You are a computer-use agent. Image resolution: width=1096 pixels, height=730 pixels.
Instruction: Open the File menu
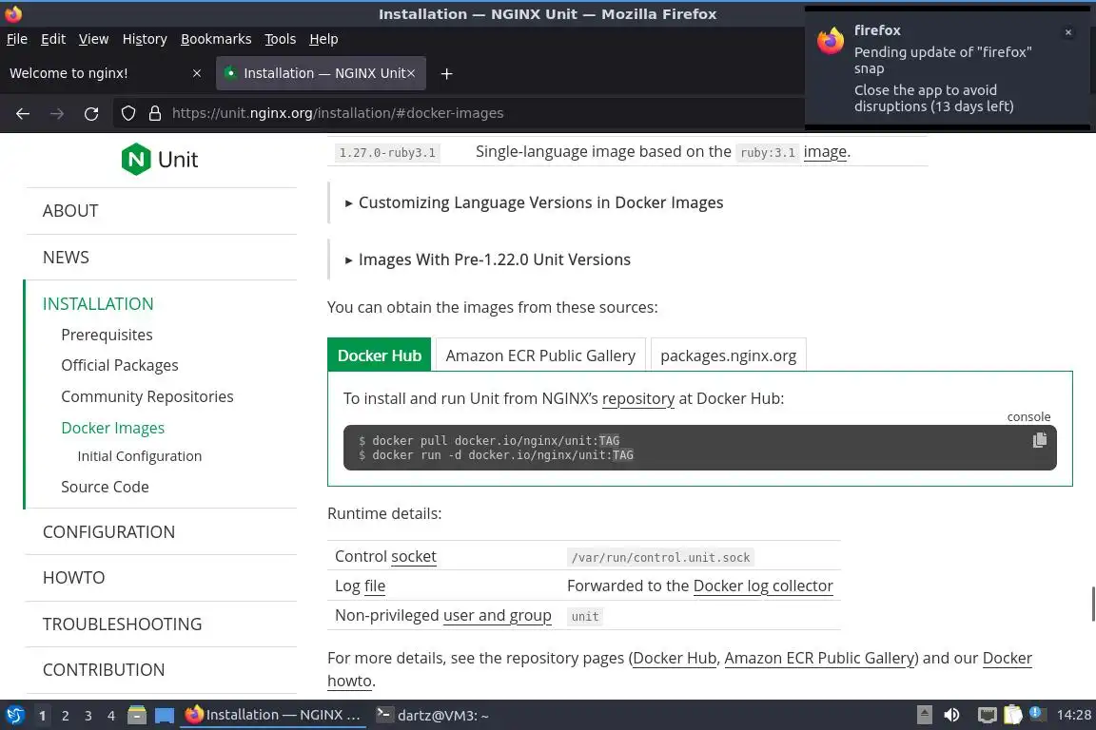(x=17, y=39)
